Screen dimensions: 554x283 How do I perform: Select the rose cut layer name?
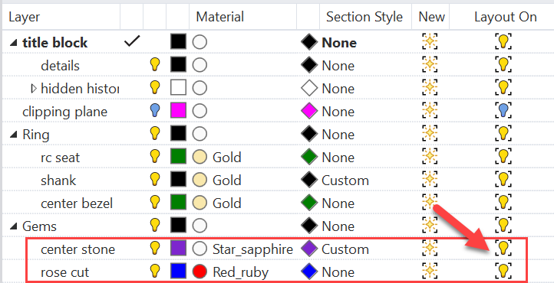pyautogui.click(x=65, y=272)
